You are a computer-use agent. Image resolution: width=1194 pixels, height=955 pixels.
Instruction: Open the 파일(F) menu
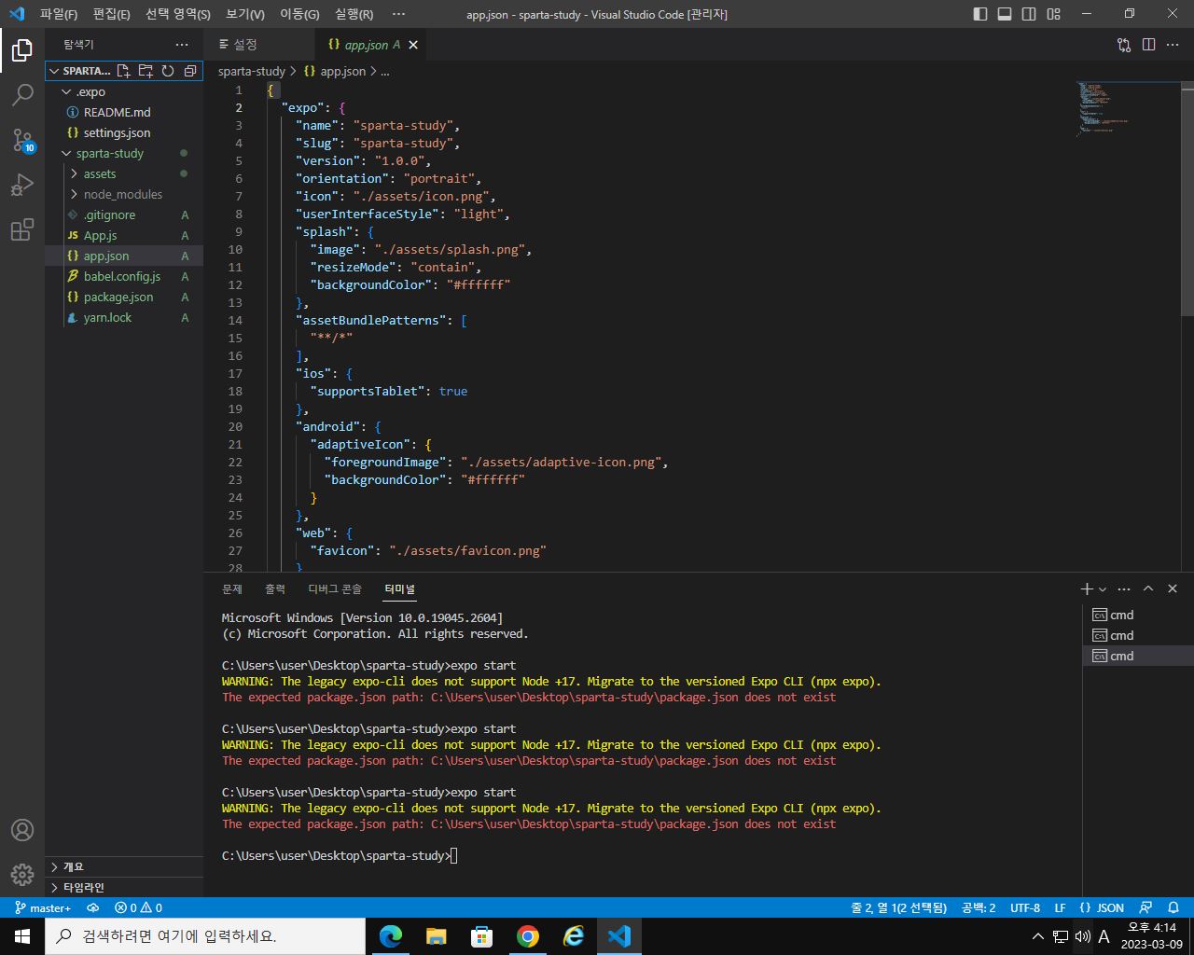point(59,14)
